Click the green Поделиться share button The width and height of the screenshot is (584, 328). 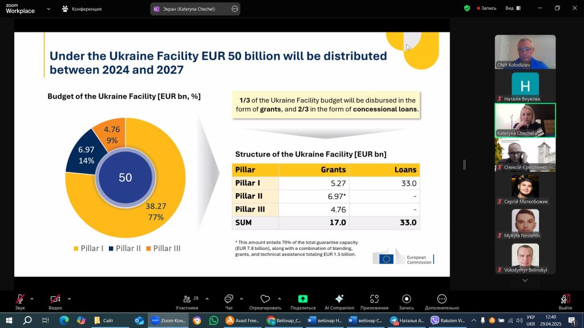[x=303, y=299]
